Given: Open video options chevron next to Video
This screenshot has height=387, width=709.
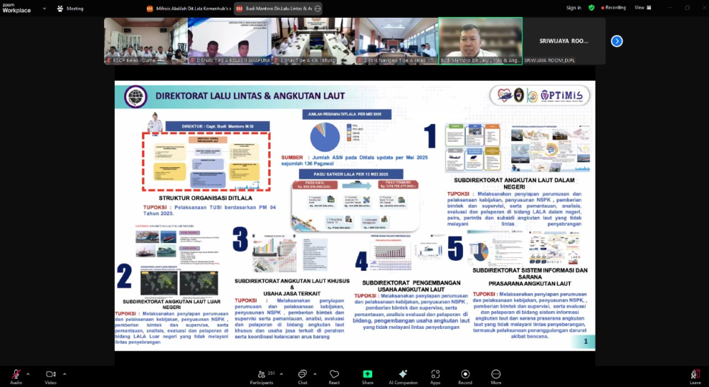Looking at the screenshot, I should click(x=65, y=374).
